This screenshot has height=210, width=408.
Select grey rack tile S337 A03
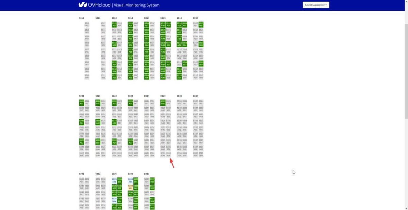click(x=147, y=193)
